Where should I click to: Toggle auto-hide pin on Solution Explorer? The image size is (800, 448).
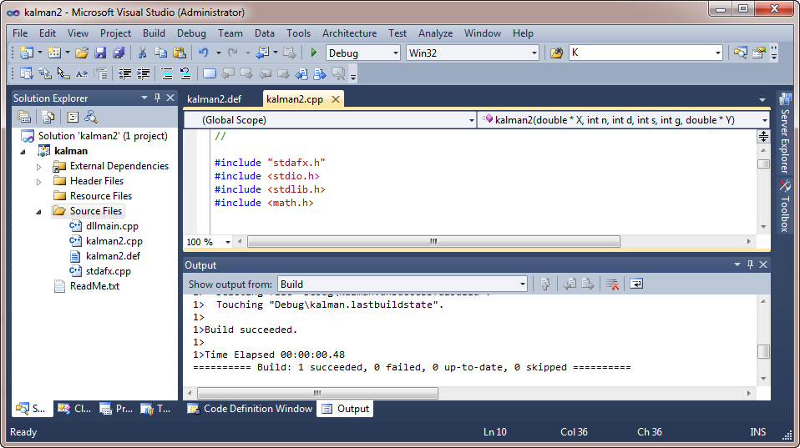(157, 98)
